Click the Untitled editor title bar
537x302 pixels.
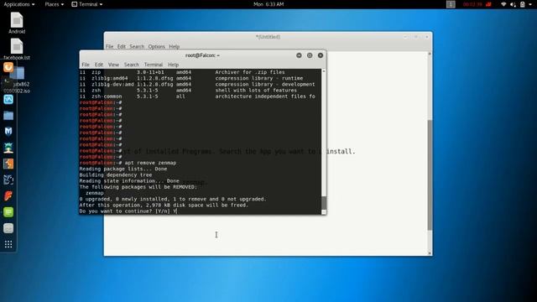coord(268,37)
